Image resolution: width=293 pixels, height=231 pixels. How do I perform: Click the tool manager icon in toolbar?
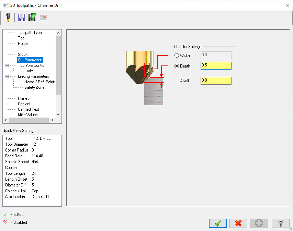[x=8, y=17]
